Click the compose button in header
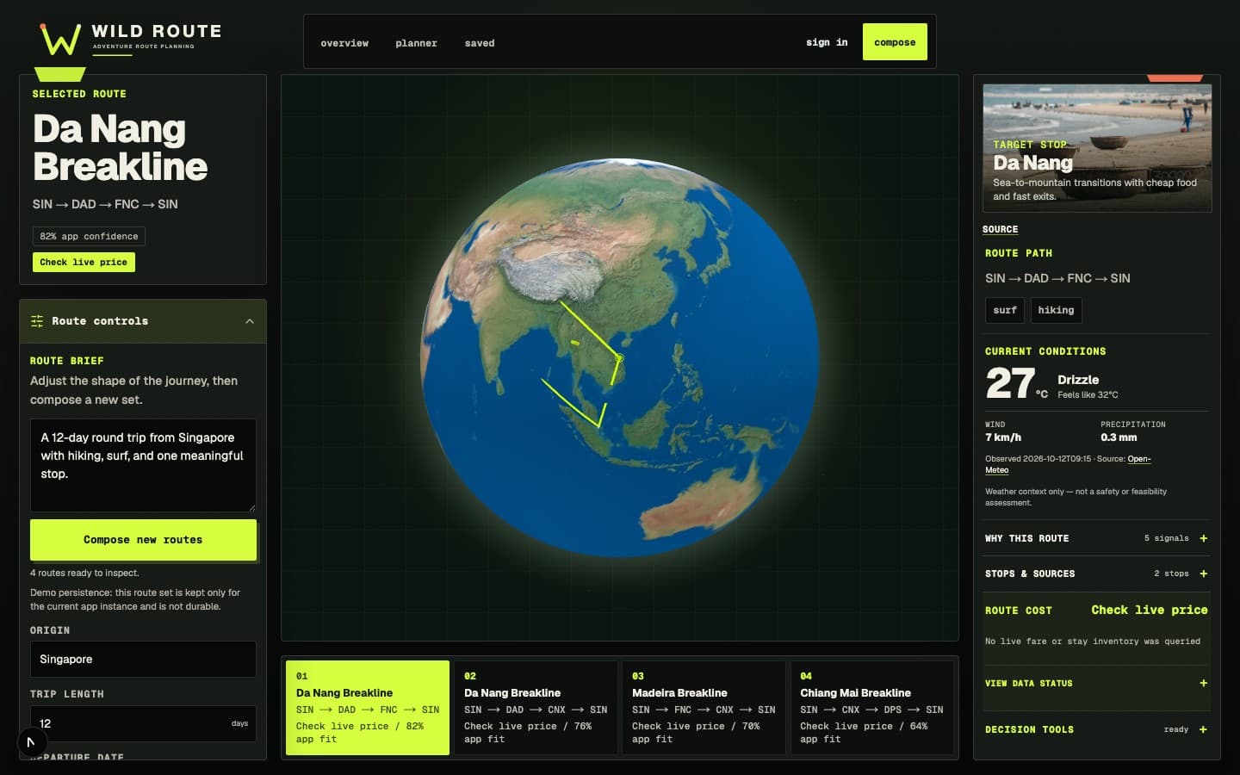Image resolution: width=1240 pixels, height=775 pixels. (895, 42)
